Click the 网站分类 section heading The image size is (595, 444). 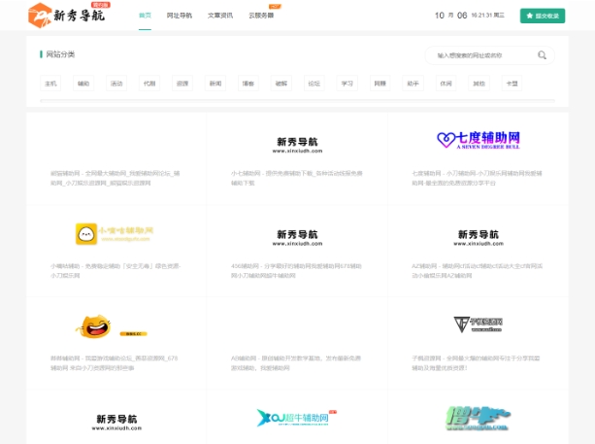(60, 54)
